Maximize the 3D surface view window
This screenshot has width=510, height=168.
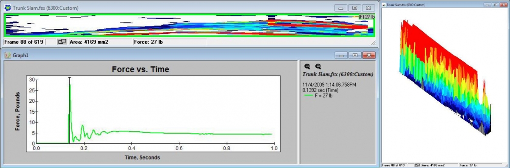tap(496, 4)
